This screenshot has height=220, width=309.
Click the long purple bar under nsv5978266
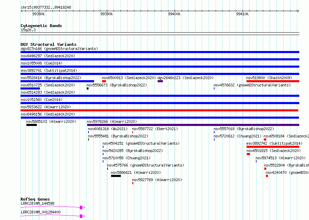(193, 125)
